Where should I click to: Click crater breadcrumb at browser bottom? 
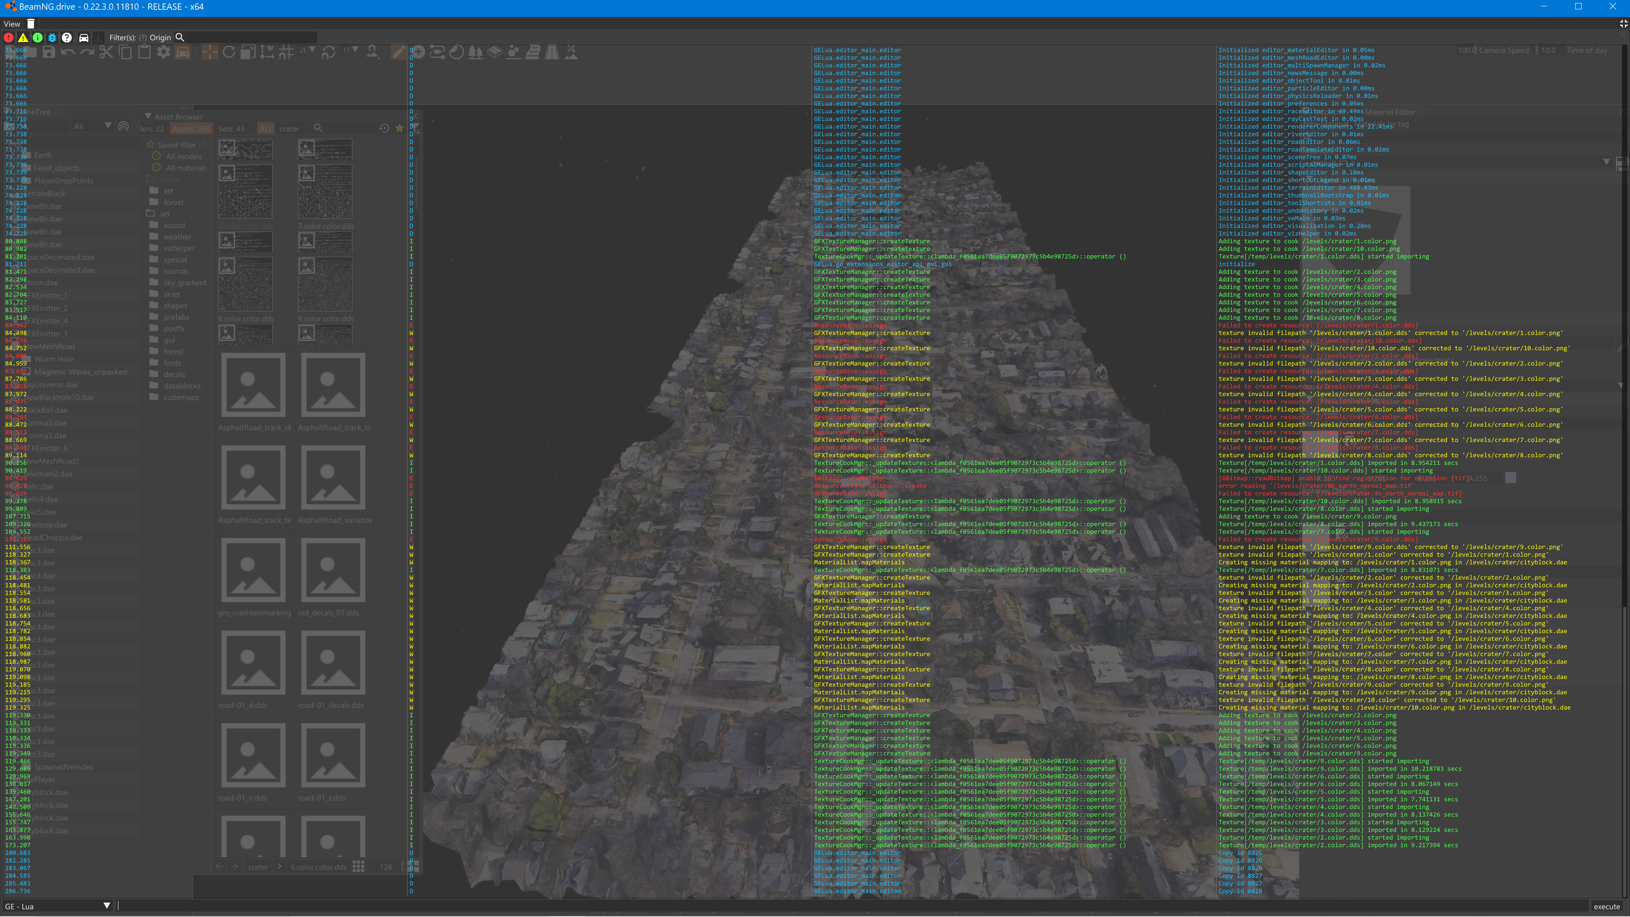pyautogui.click(x=258, y=867)
